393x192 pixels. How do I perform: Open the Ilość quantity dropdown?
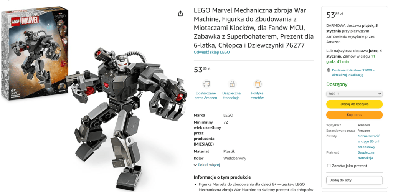click(354, 93)
